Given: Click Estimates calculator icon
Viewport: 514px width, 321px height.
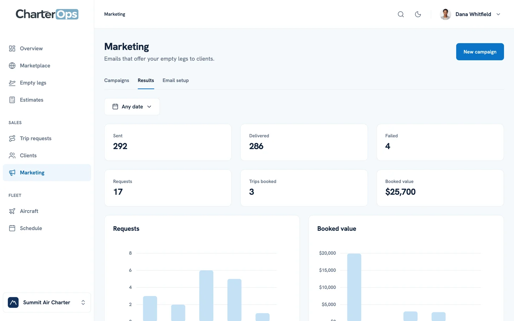Looking at the screenshot, I should click(x=12, y=100).
